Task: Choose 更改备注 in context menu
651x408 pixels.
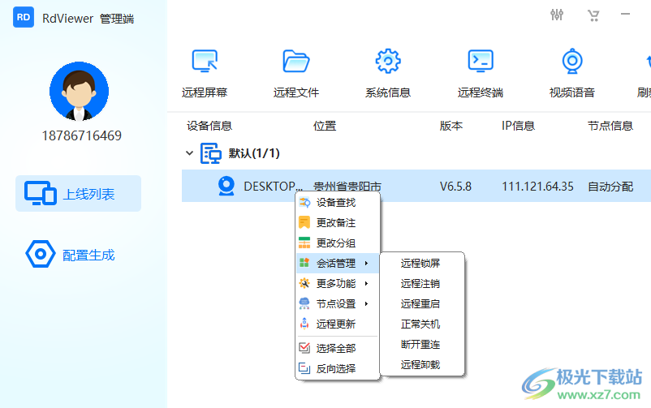Action: [x=338, y=223]
